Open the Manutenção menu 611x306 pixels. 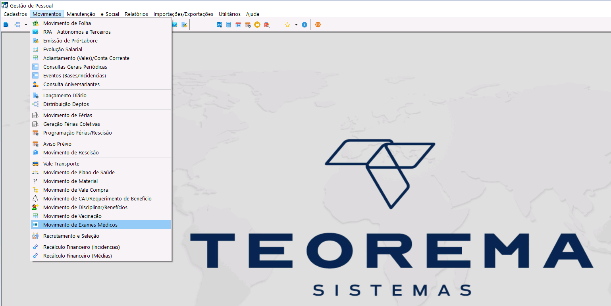81,14
